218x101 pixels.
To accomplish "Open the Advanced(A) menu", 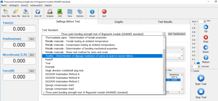I will [x=36, y=5].
